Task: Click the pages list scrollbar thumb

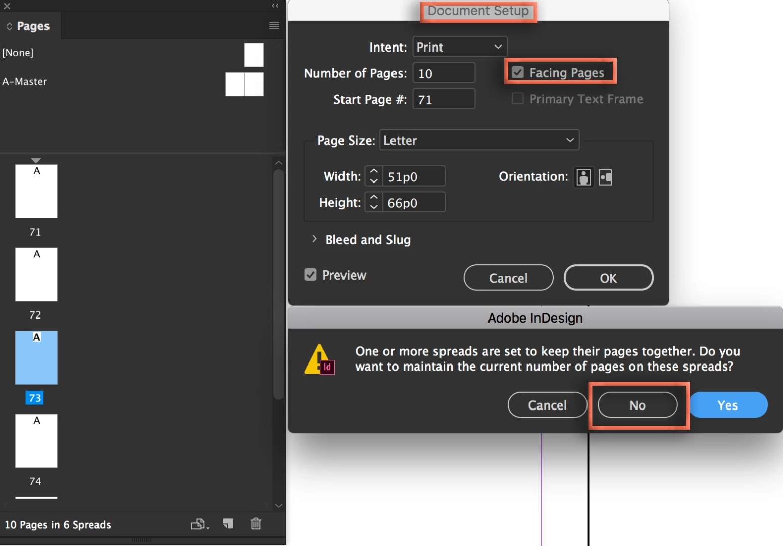Action: click(278, 285)
